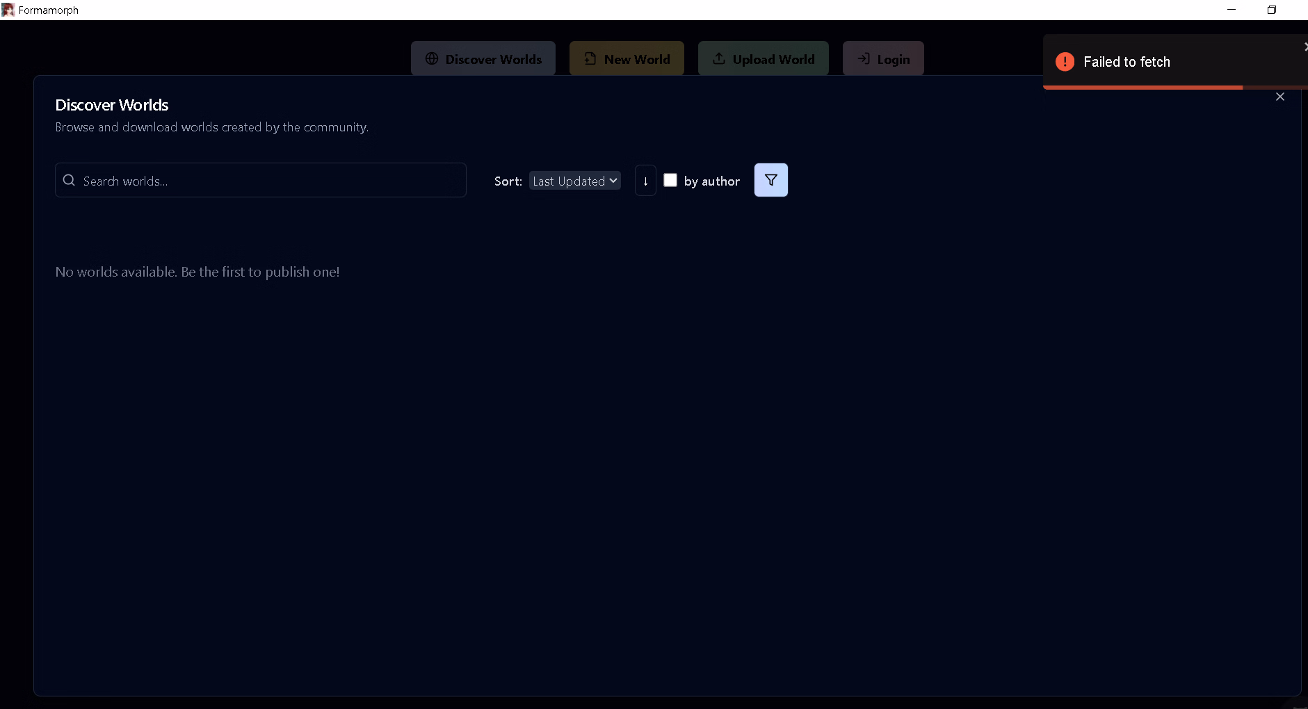
Task: Enable the by author checkbox
Action: tap(670, 180)
